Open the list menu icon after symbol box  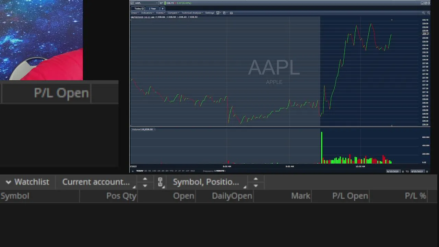(161, 3)
